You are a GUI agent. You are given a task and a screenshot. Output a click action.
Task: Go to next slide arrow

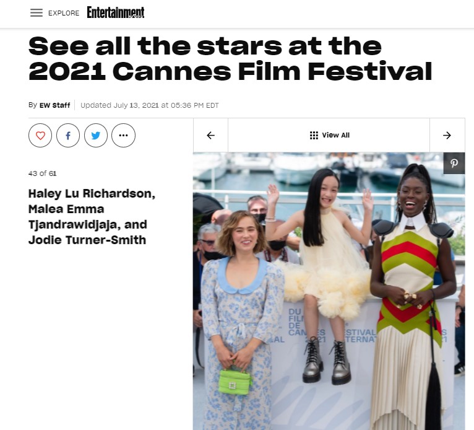coord(447,135)
